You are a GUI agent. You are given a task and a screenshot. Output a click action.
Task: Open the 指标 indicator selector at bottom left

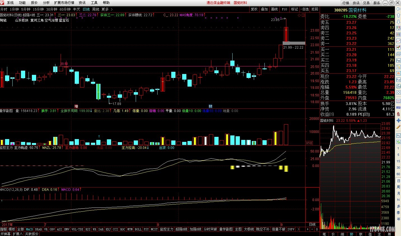(4, 229)
